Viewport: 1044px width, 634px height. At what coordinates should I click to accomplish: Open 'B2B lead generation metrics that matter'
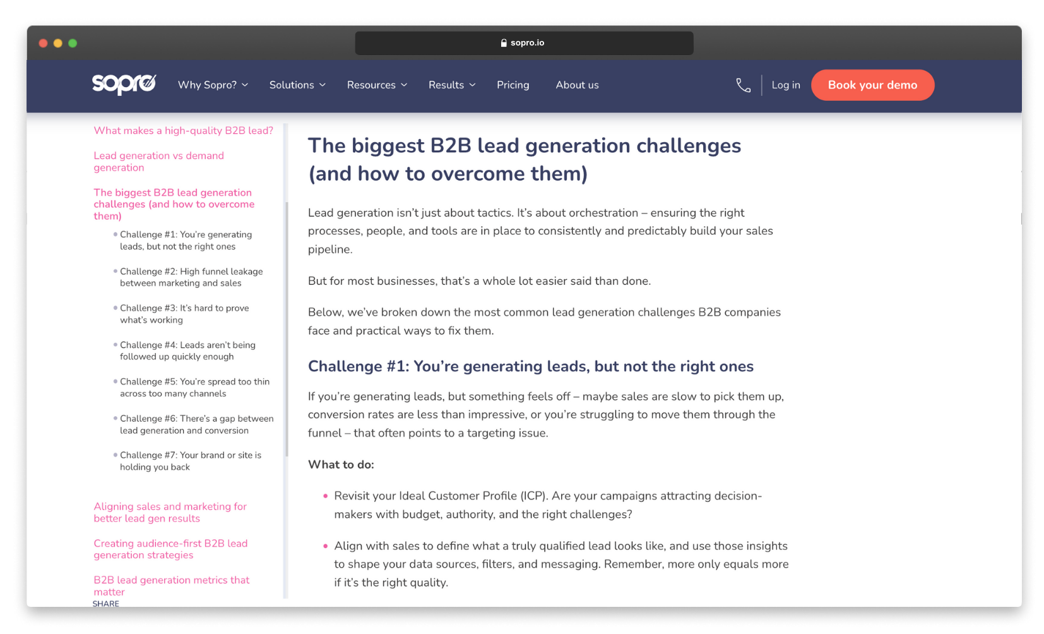171,585
